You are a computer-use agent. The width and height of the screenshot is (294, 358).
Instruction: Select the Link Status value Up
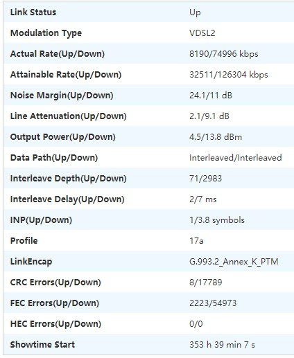pyautogui.click(x=195, y=12)
